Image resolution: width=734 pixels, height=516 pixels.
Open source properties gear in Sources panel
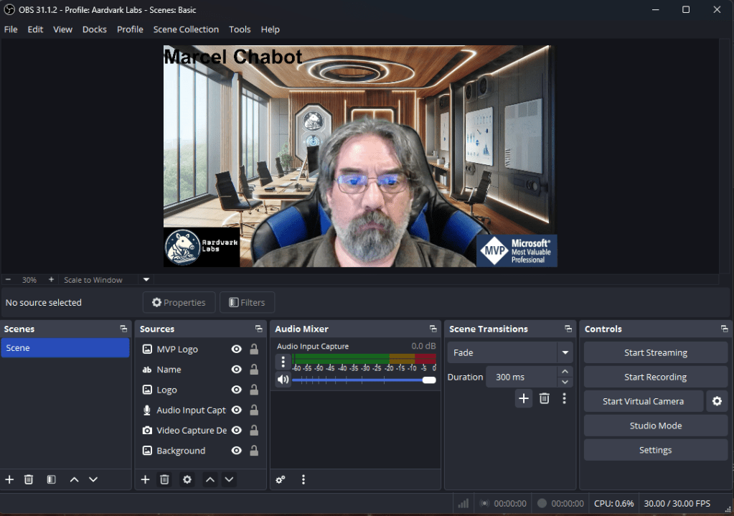[187, 479]
